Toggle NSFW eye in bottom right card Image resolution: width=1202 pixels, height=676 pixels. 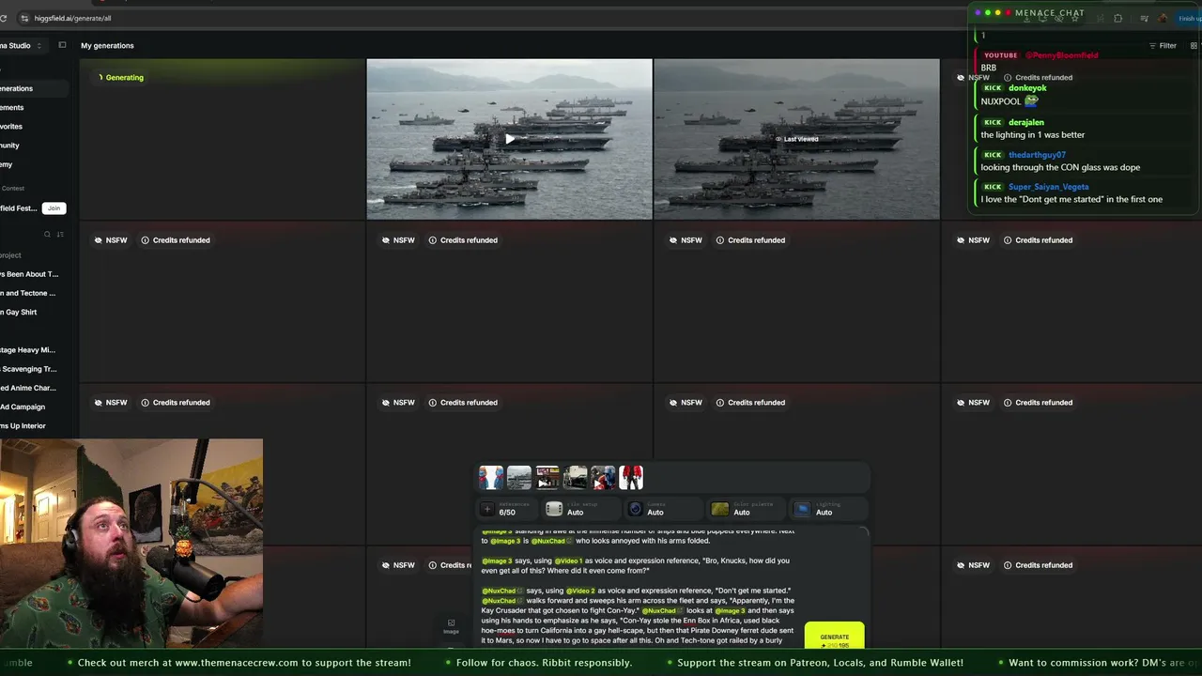[x=960, y=565]
